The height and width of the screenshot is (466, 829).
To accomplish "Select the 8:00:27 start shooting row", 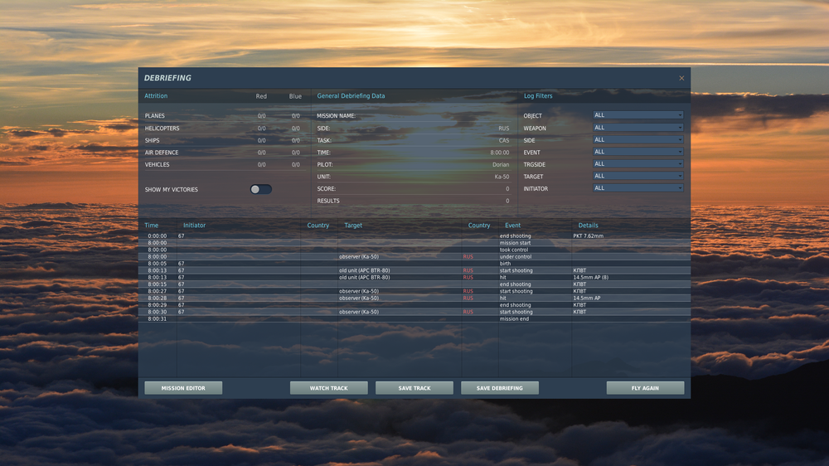I will (x=414, y=291).
